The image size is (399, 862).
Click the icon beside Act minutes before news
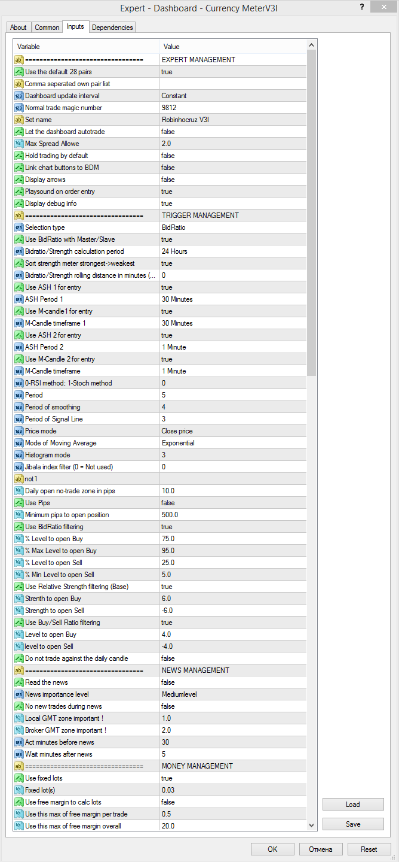tap(19, 742)
